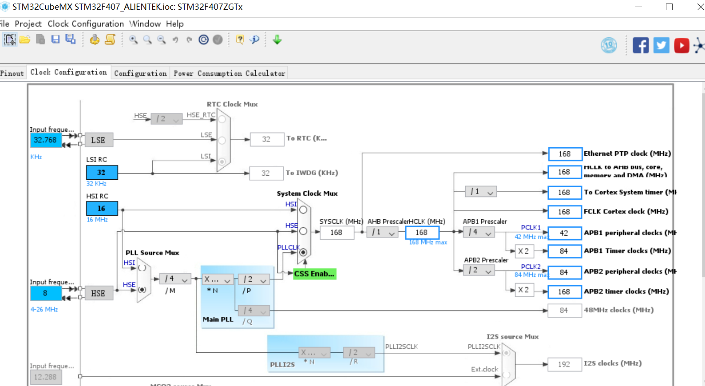Screen dimensions: 705x386
Task: Zoom in on the clock diagram
Action: (x=133, y=39)
